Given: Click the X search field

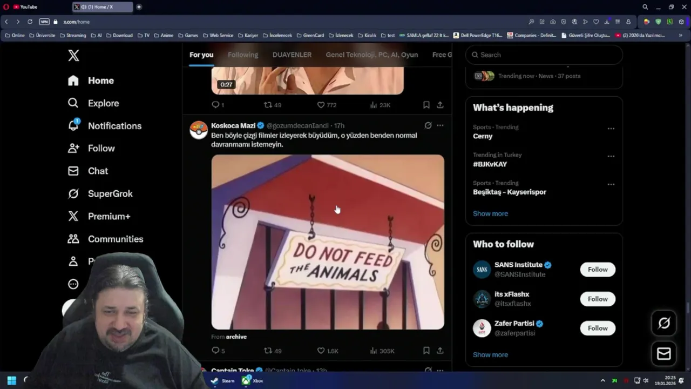Looking at the screenshot, I should tap(544, 55).
